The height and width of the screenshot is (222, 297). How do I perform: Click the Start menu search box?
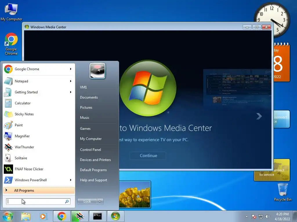click(x=38, y=201)
